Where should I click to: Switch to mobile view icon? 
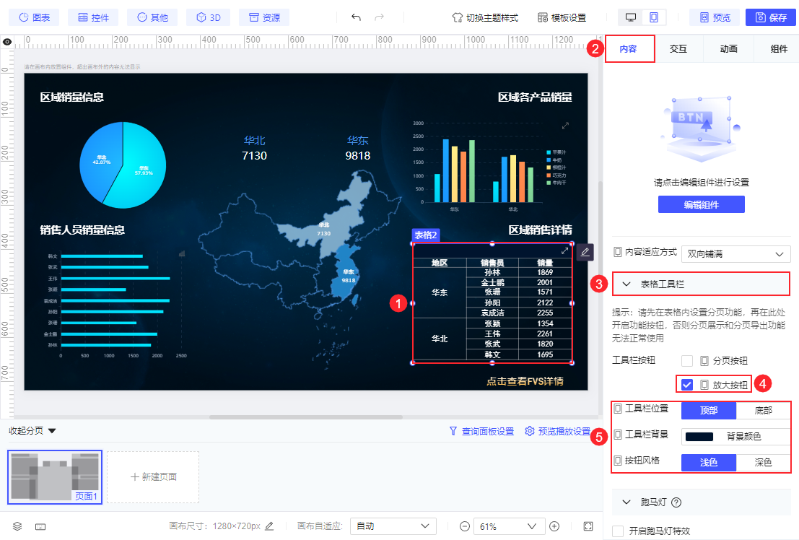coord(654,17)
